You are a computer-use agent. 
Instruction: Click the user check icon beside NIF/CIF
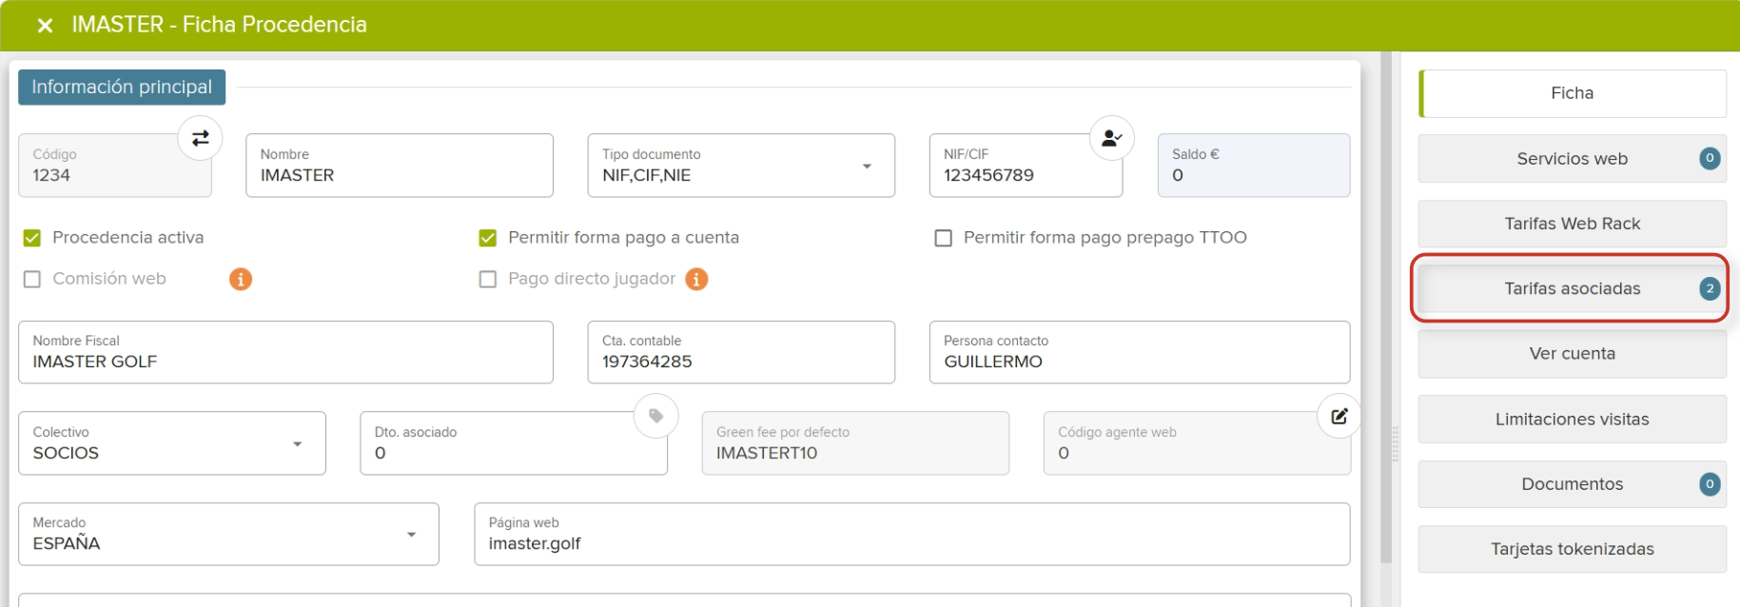(x=1111, y=139)
